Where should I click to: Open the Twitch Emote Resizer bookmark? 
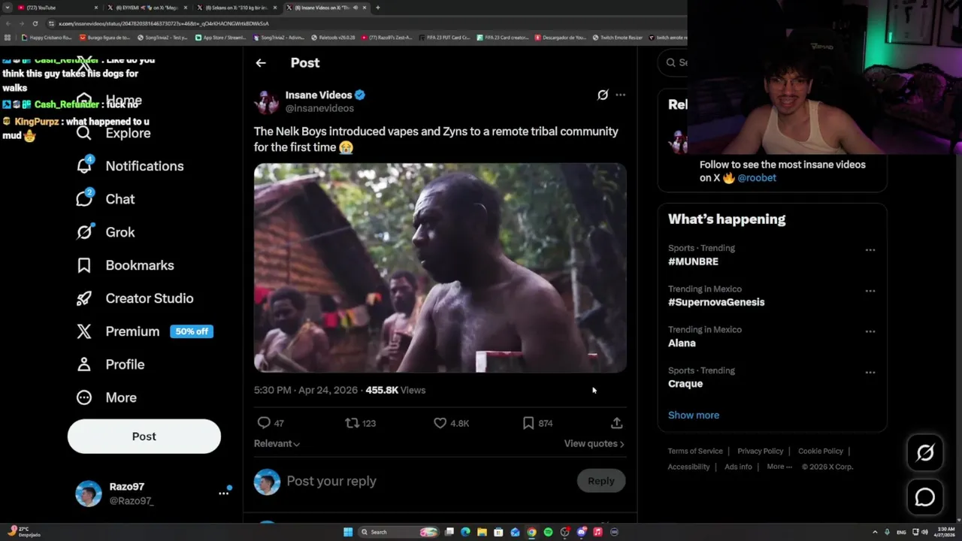coord(617,37)
